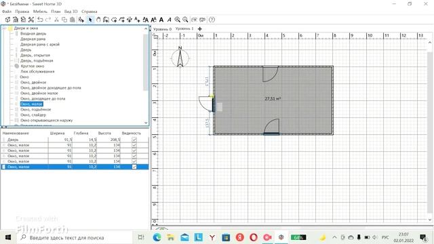Open Preferences via the tools toolbar icon
The image size is (434, 244).
[x=31, y=20]
